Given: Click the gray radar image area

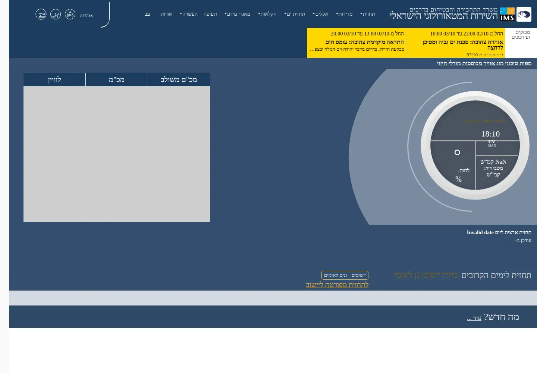Looking at the screenshot, I should pyautogui.click(x=117, y=154).
